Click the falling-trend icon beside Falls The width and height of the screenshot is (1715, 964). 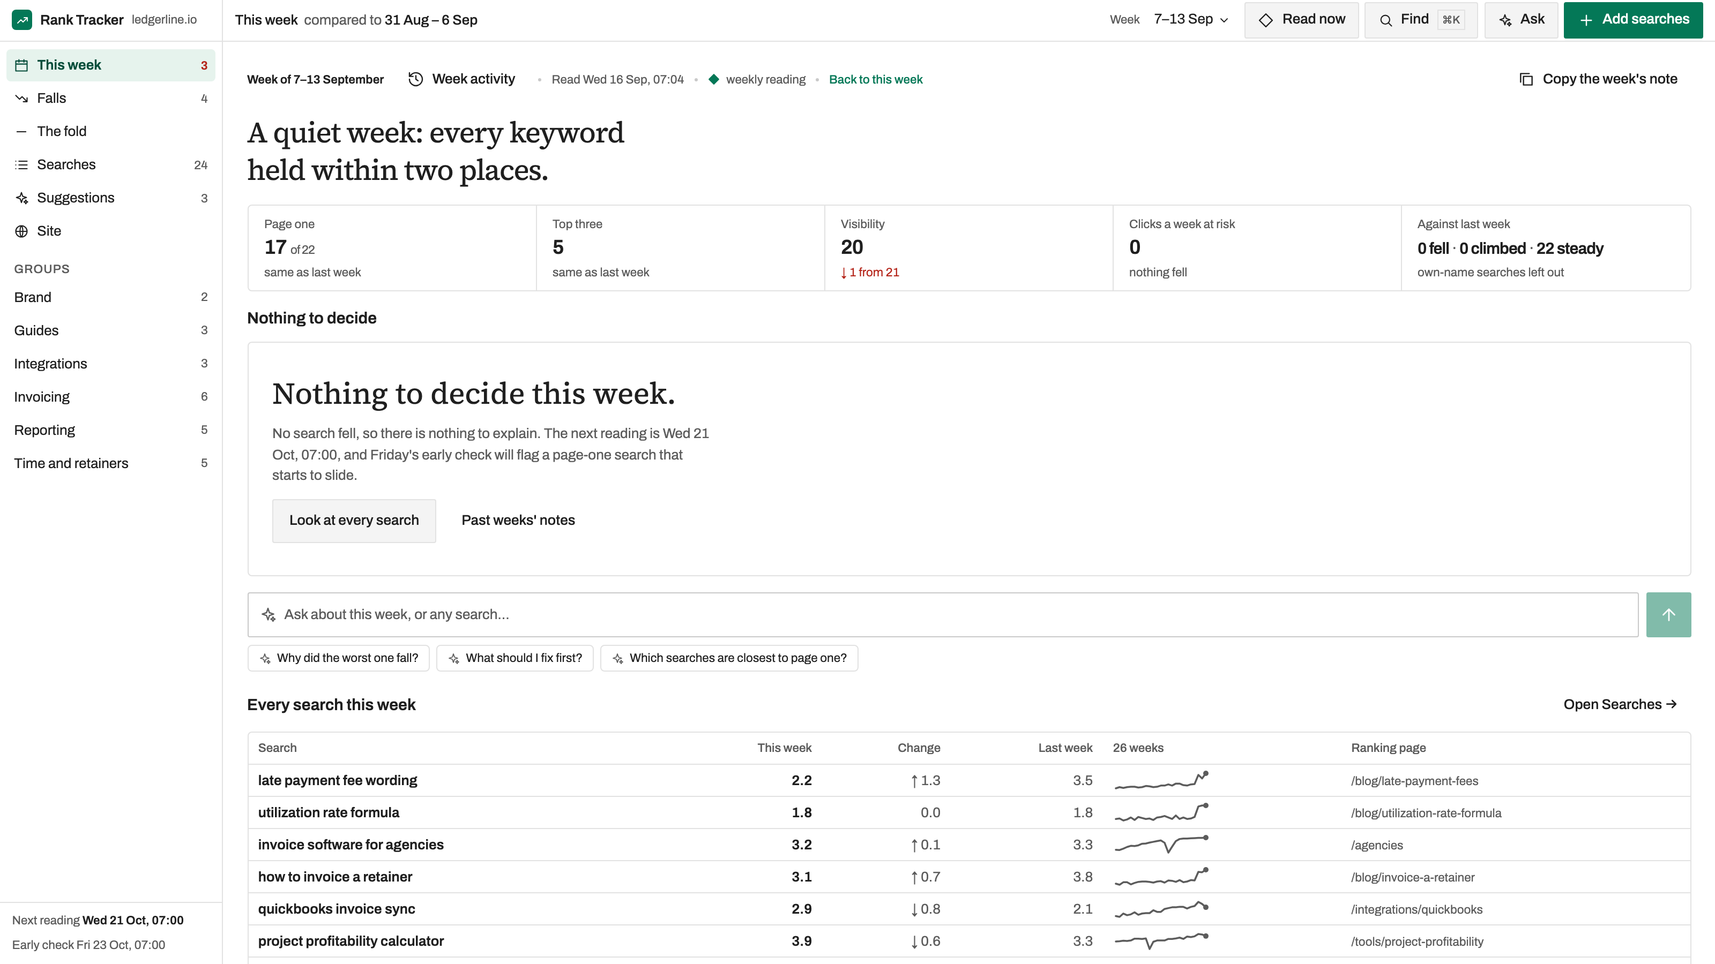[x=21, y=99]
